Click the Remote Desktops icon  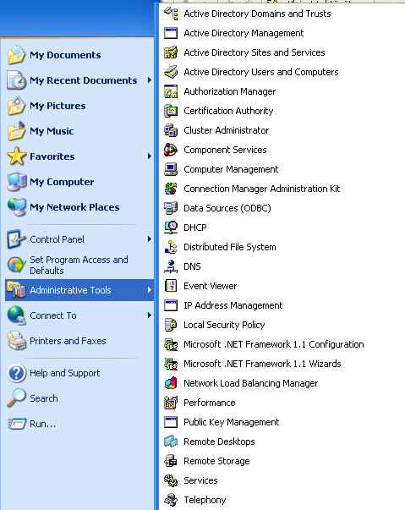(171, 441)
